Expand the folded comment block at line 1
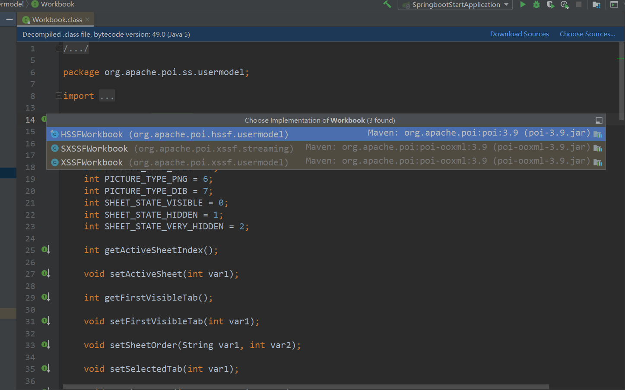625x390 pixels. click(59, 48)
